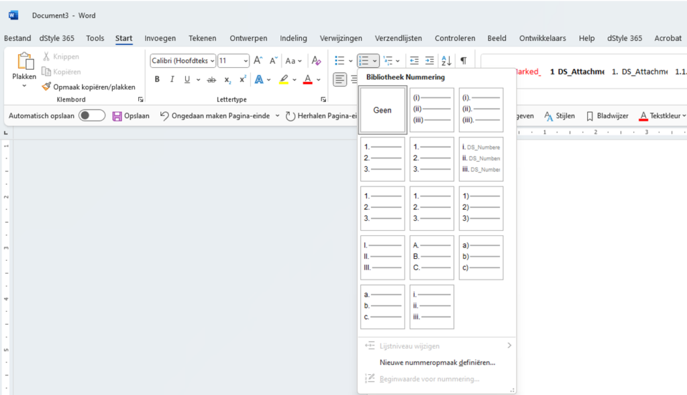The height and width of the screenshot is (395, 687).
Task: Switch to the Ontwikkelaars tab
Action: click(x=542, y=38)
